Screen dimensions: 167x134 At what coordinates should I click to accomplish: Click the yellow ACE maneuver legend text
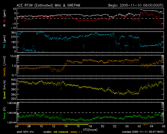(x=61, y=132)
